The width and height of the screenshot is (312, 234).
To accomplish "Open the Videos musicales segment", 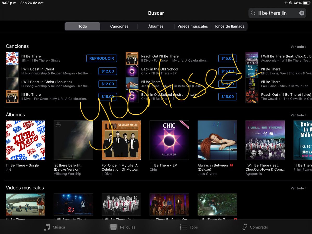I will (193, 26).
